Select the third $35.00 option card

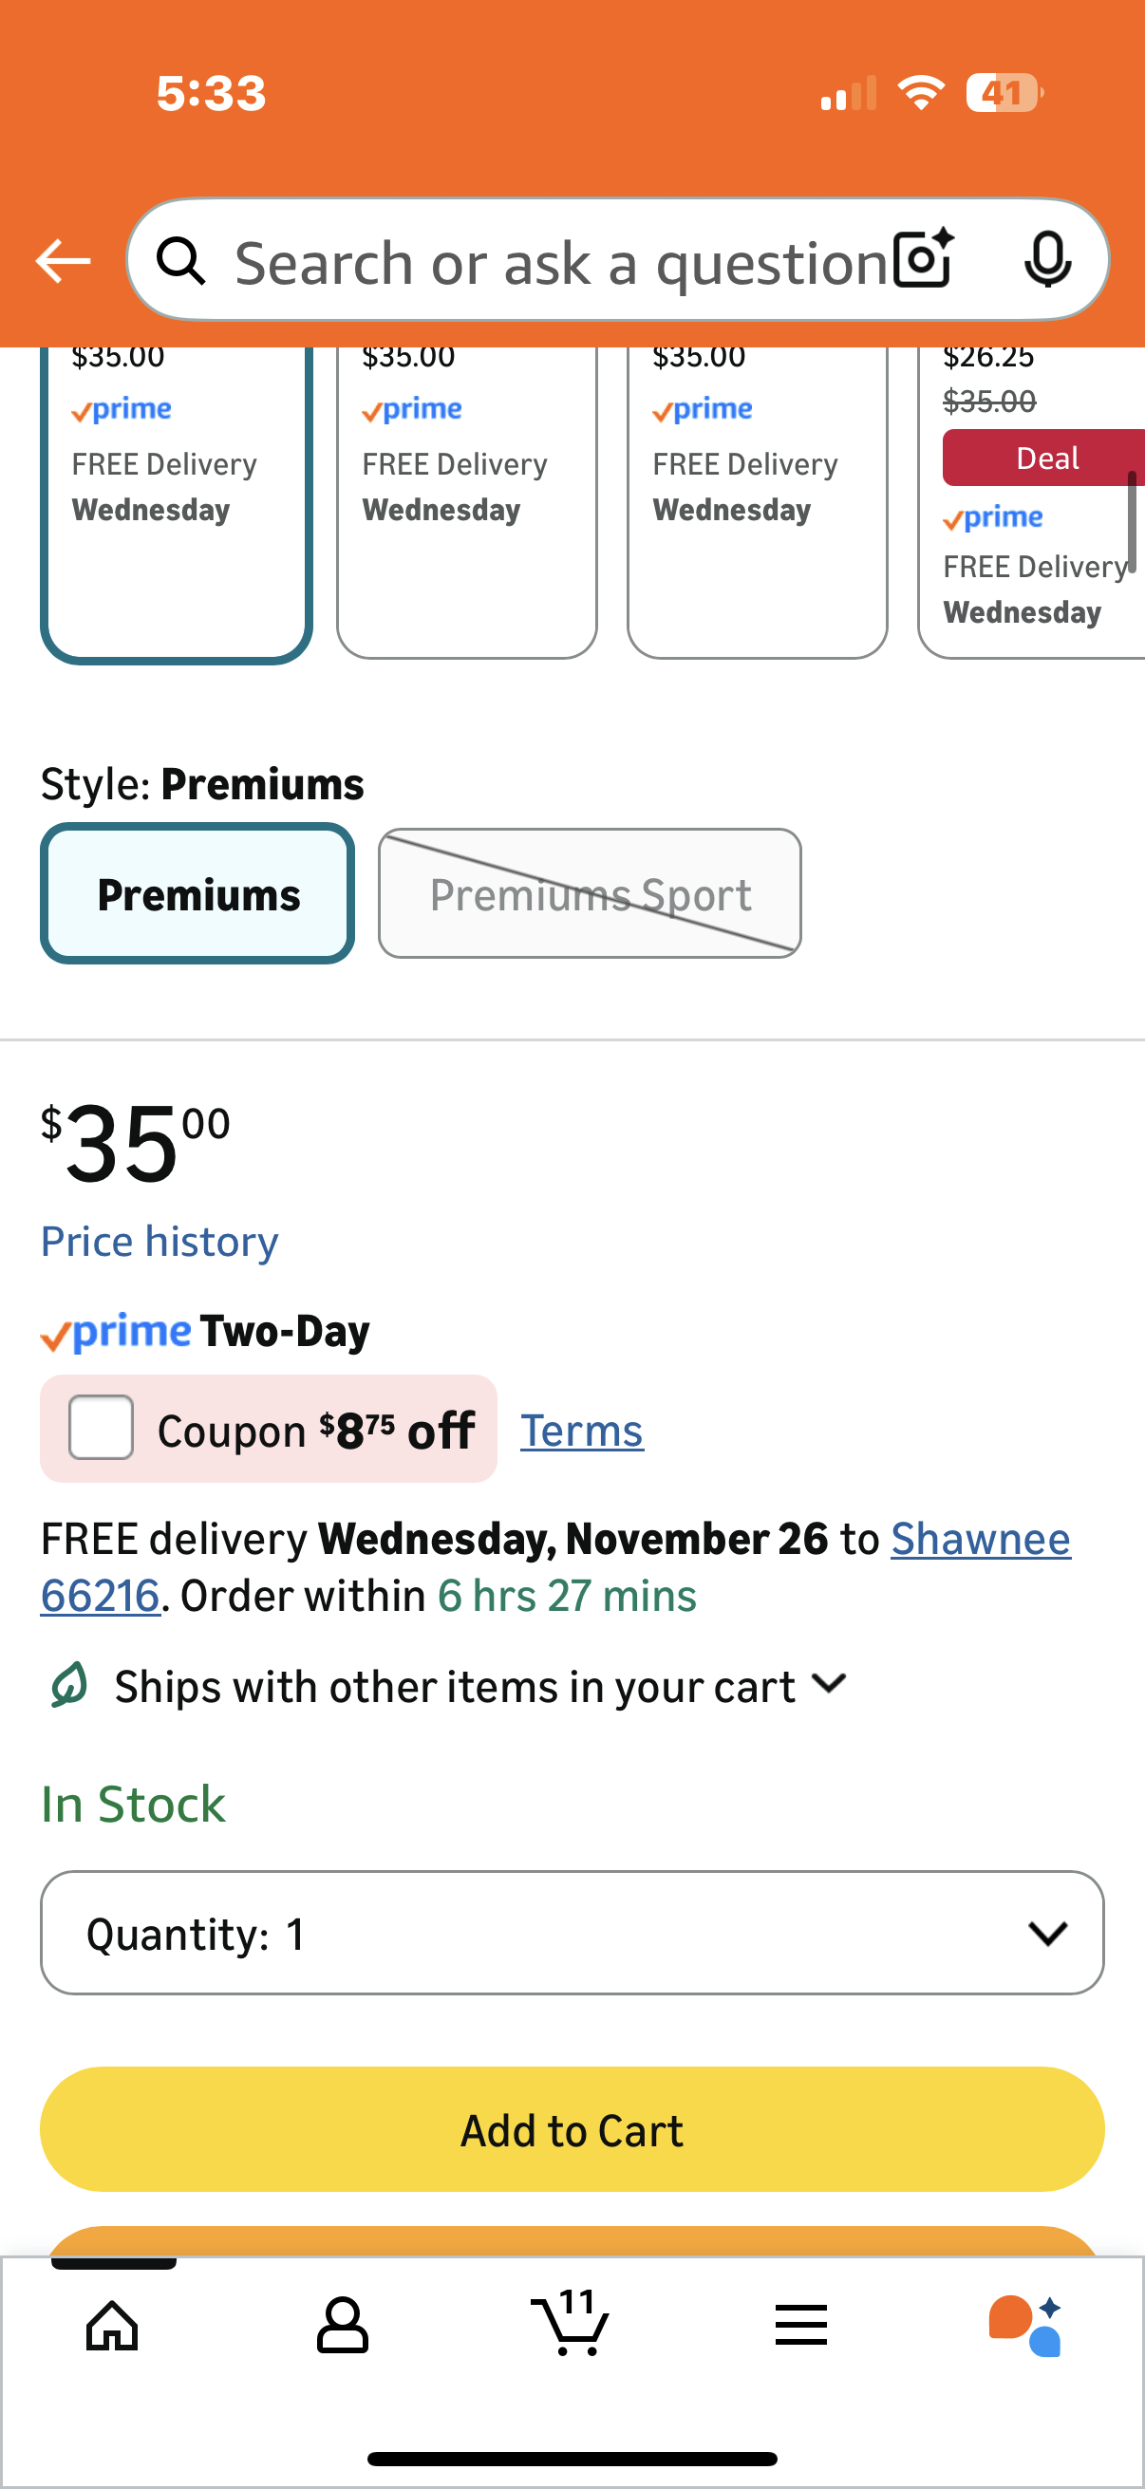(757, 502)
